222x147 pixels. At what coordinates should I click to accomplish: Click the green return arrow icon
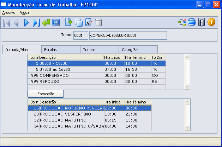(46, 23)
